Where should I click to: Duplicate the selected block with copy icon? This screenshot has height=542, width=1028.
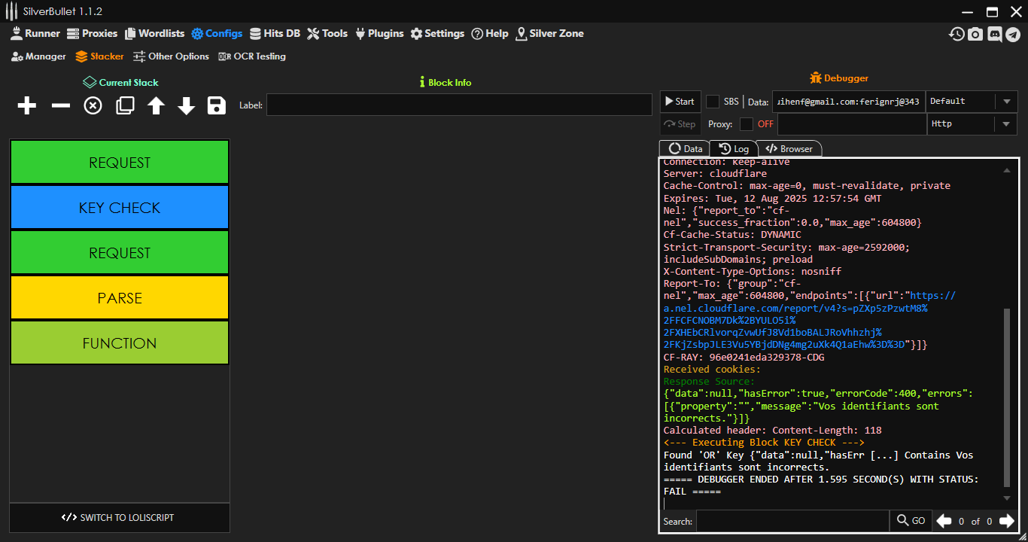125,105
